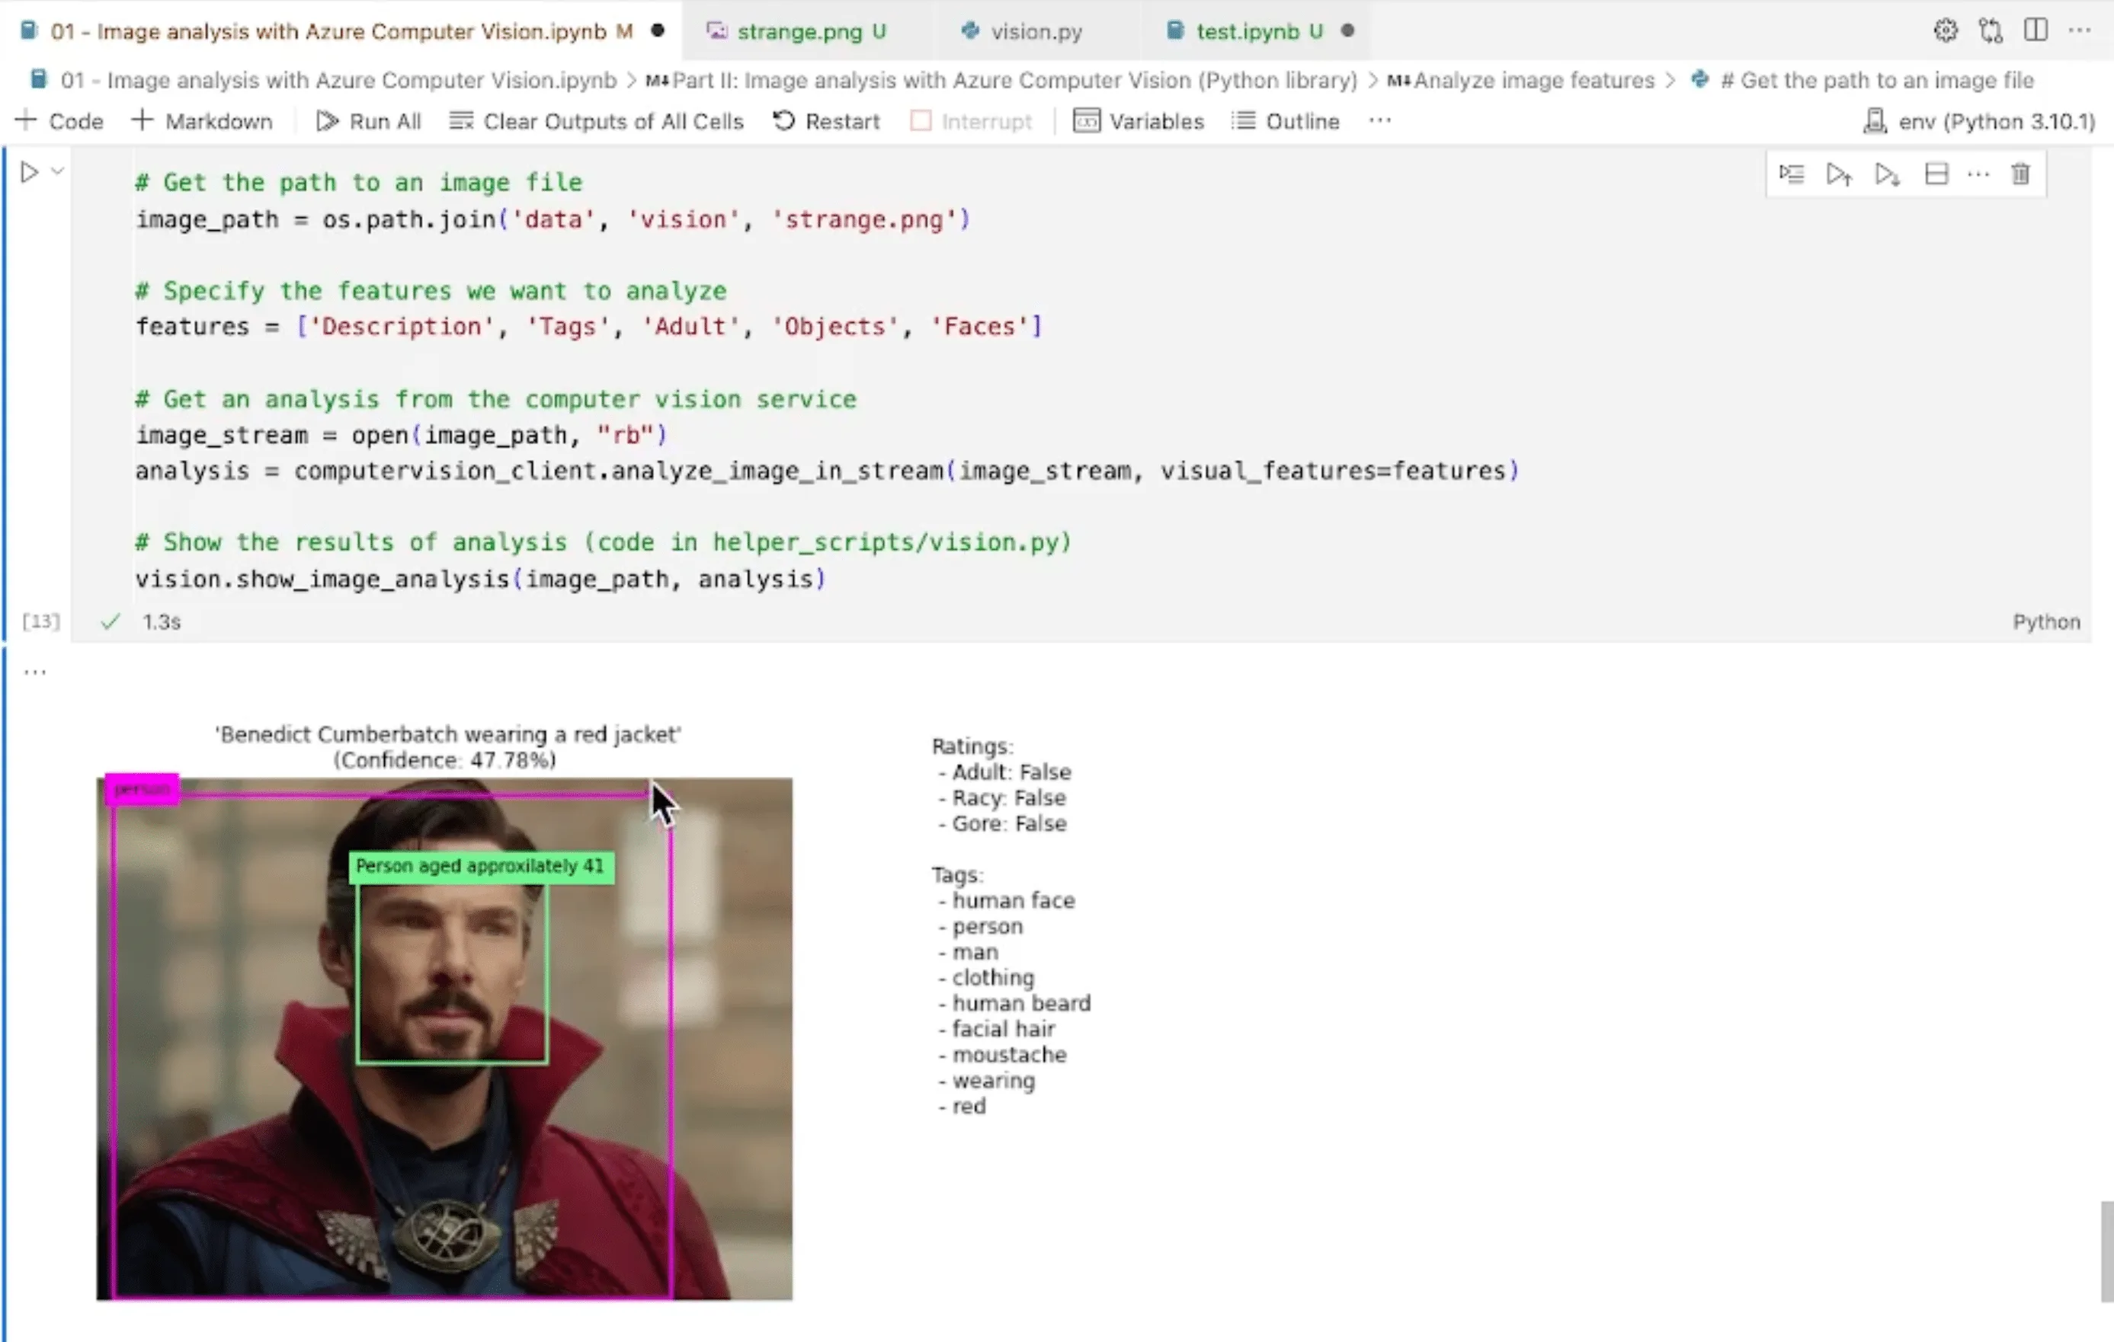This screenshot has height=1342, width=2114.
Task: Click the vertical scrollbar thumb
Action: (2106, 1251)
